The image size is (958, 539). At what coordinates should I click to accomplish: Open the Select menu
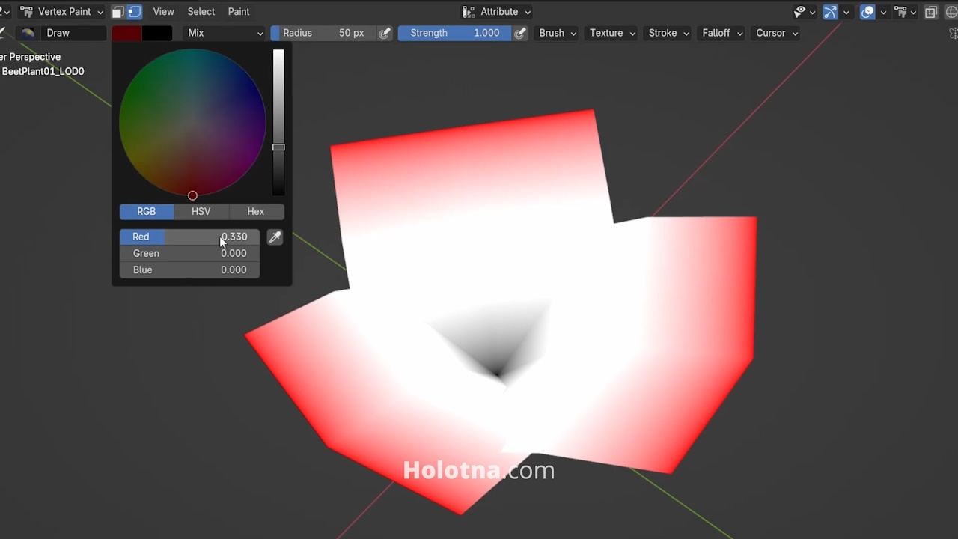[x=201, y=12]
